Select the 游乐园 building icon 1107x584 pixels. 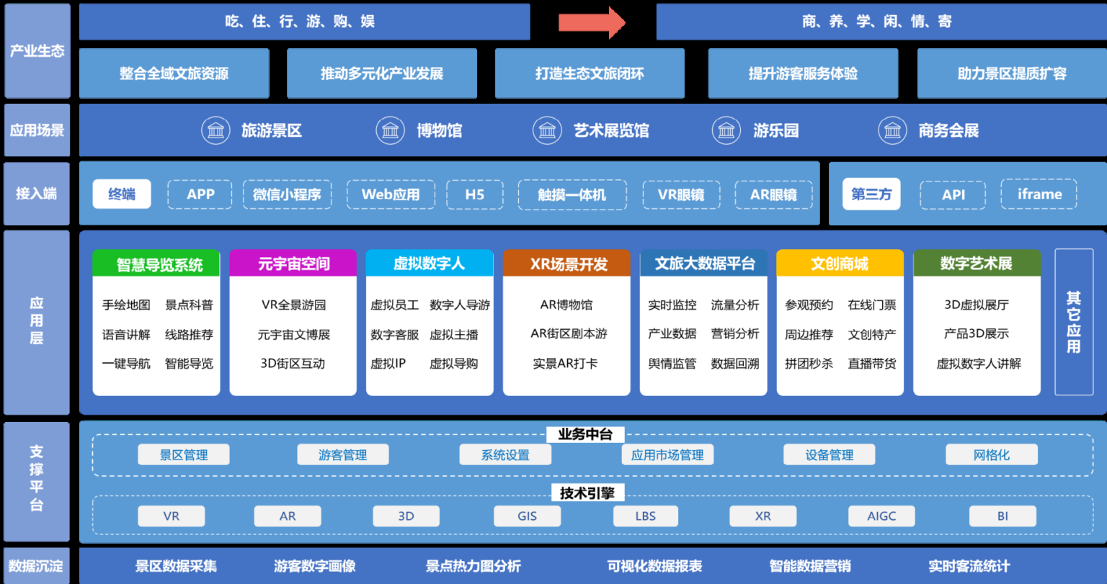coord(726,130)
